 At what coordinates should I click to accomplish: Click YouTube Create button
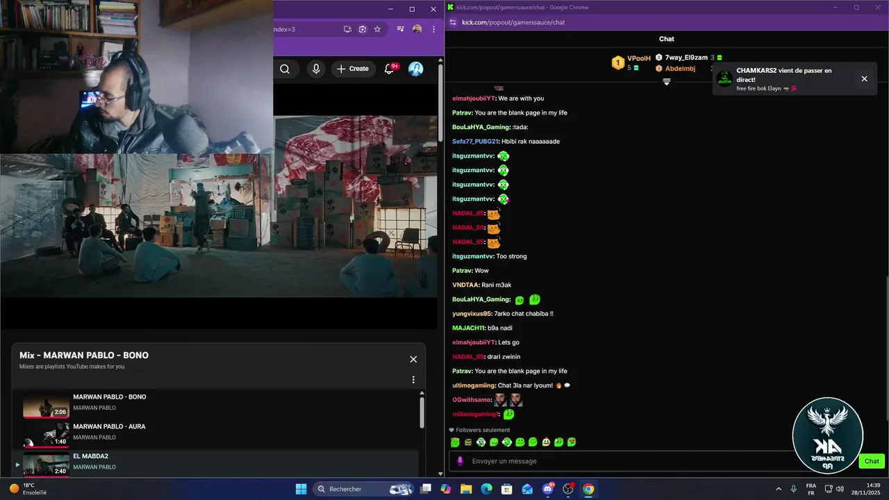tap(353, 69)
